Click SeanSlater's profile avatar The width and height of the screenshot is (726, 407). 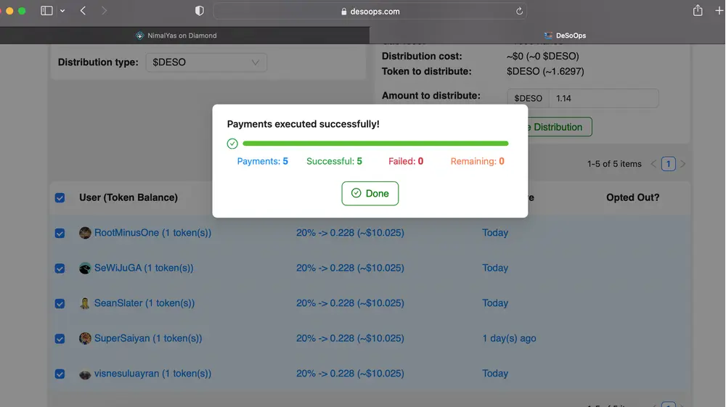click(x=85, y=303)
